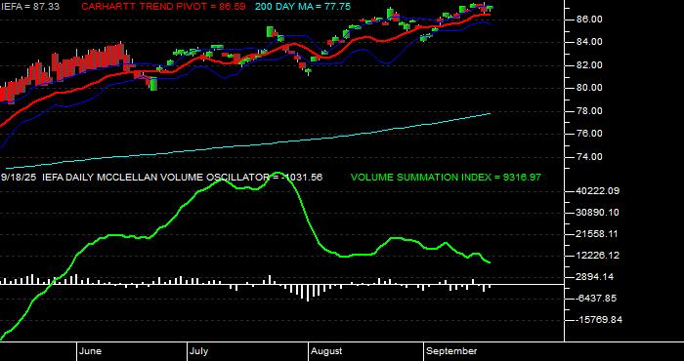Screen dimensions: 684x361
Task: Click the 82.00 price axis label
Action: [x=590, y=65]
